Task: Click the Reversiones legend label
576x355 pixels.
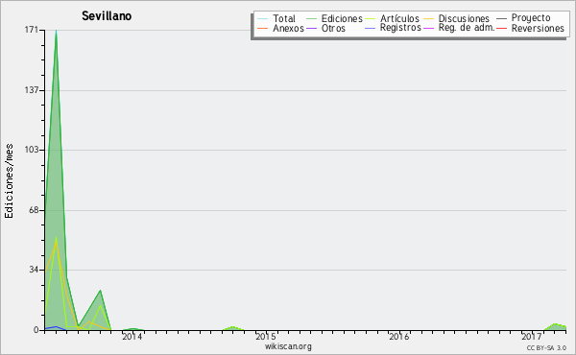Action: (x=538, y=28)
